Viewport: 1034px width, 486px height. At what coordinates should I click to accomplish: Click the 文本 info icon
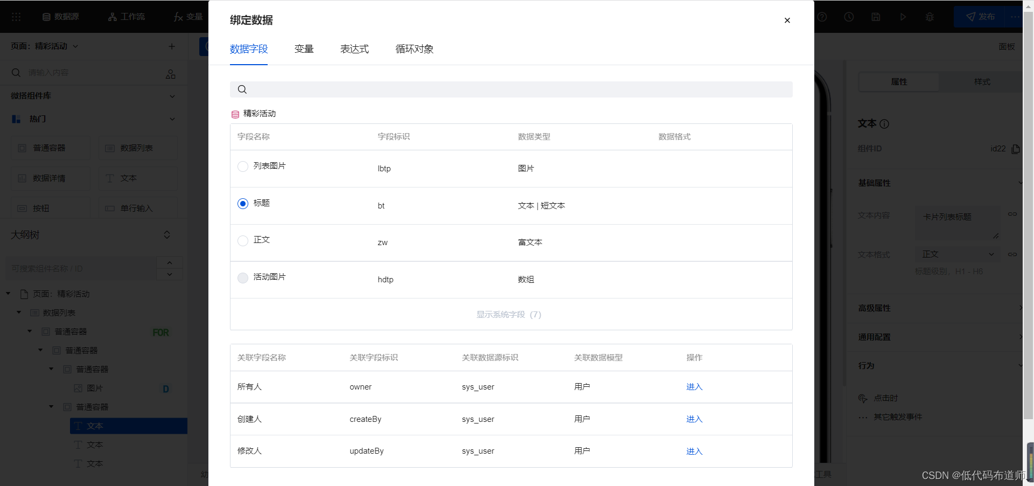coord(884,124)
